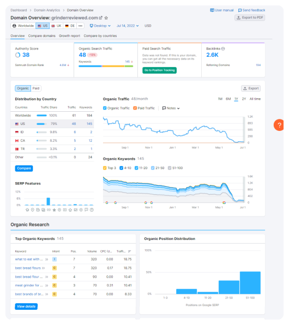Image resolution: width=289 pixels, height=325 pixels.
Task: Click intent badge I for 'what to eat with'
Action: coord(55,260)
